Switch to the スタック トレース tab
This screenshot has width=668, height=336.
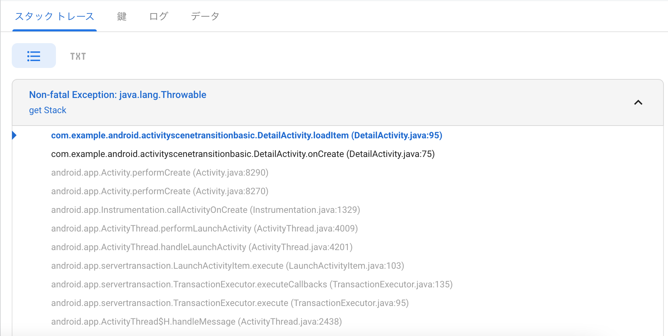[x=55, y=16]
